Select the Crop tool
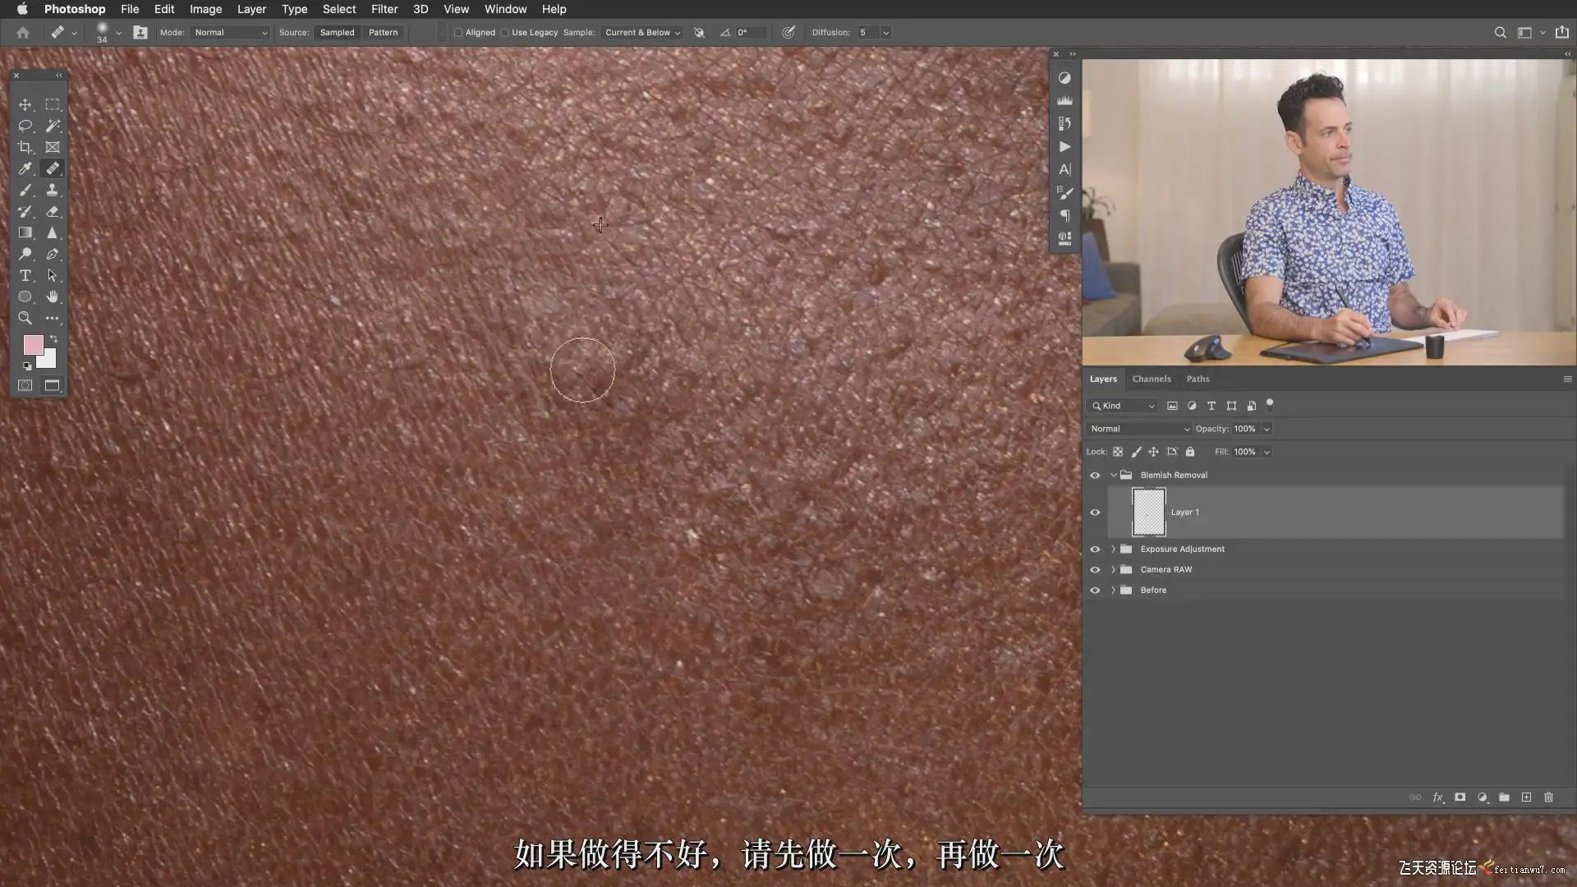 point(25,147)
